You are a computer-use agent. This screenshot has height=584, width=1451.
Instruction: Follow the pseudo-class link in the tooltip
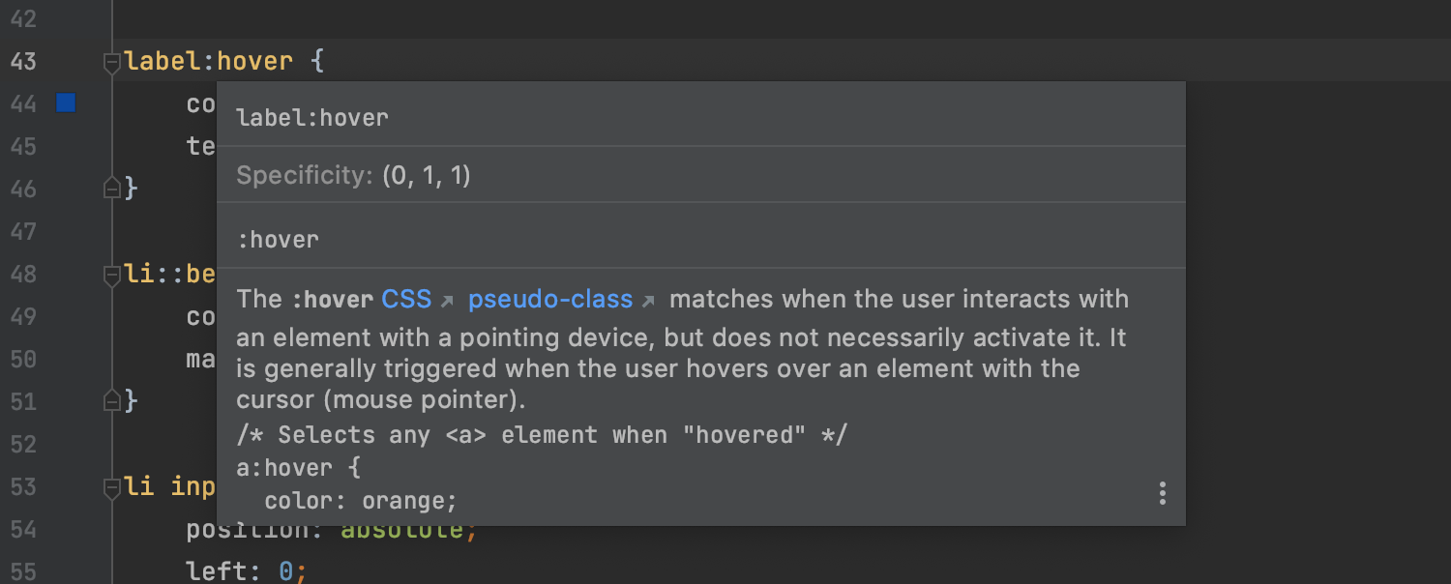(549, 300)
